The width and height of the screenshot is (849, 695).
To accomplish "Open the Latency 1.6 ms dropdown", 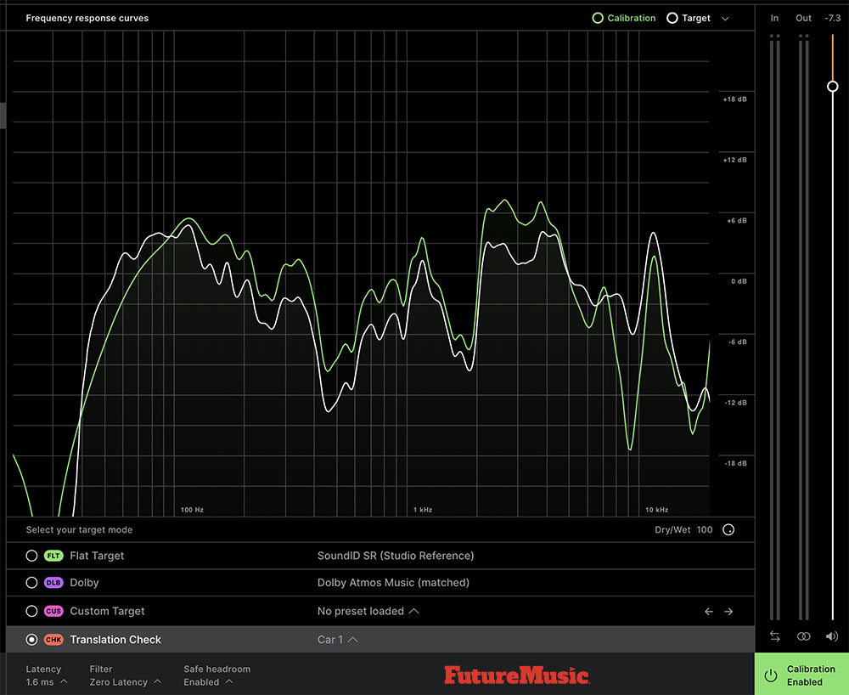I will (x=47, y=682).
